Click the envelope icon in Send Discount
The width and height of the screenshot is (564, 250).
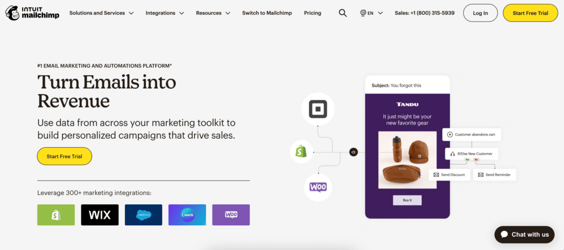pos(436,175)
